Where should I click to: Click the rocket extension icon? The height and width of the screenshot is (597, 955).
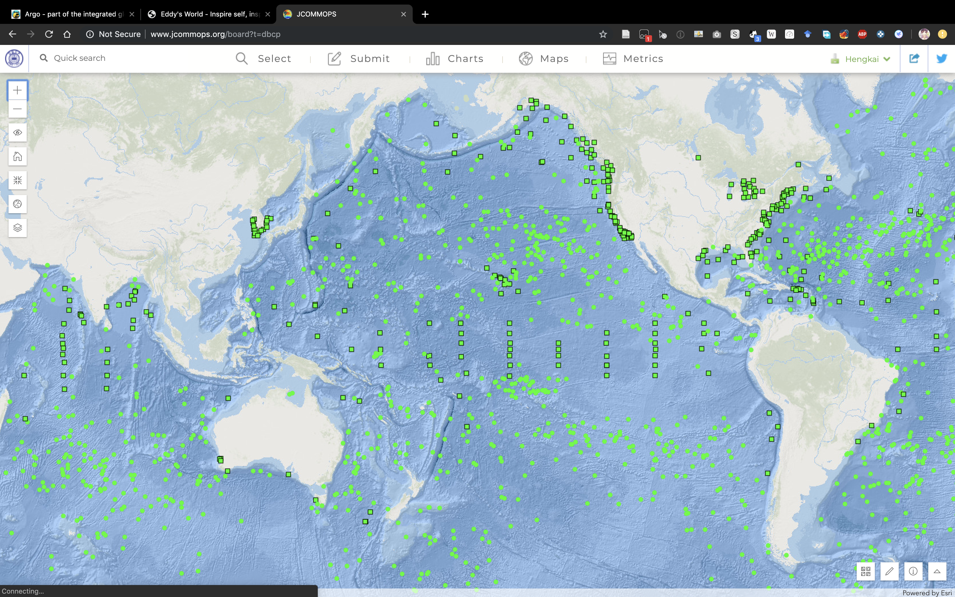(x=844, y=34)
